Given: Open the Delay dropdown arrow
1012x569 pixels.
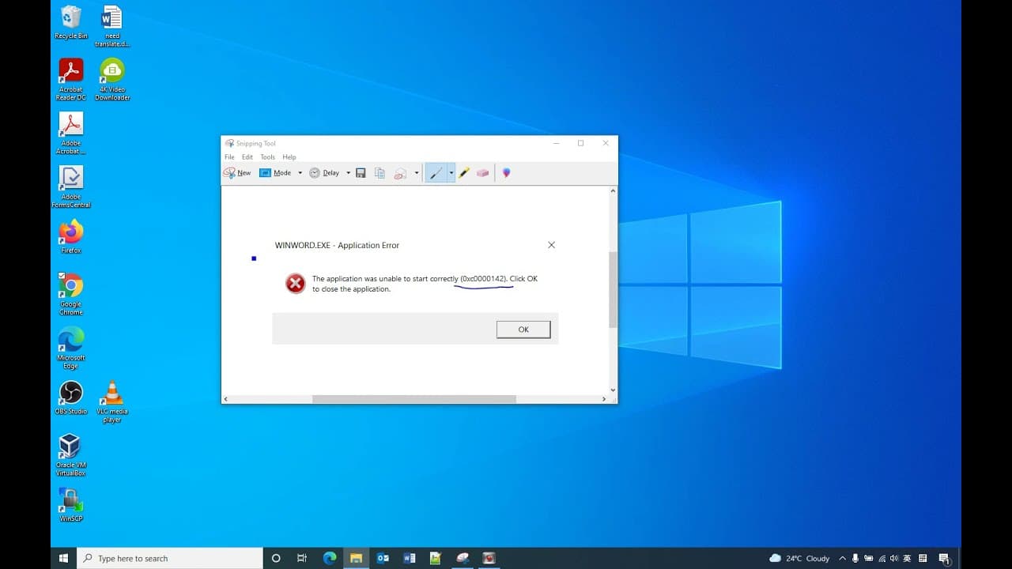Looking at the screenshot, I should [x=348, y=173].
